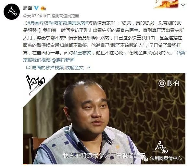This screenshot has width=188, height=167.
Task: Click the 秒拍 logo on the video
Action: (x=169, y=83)
